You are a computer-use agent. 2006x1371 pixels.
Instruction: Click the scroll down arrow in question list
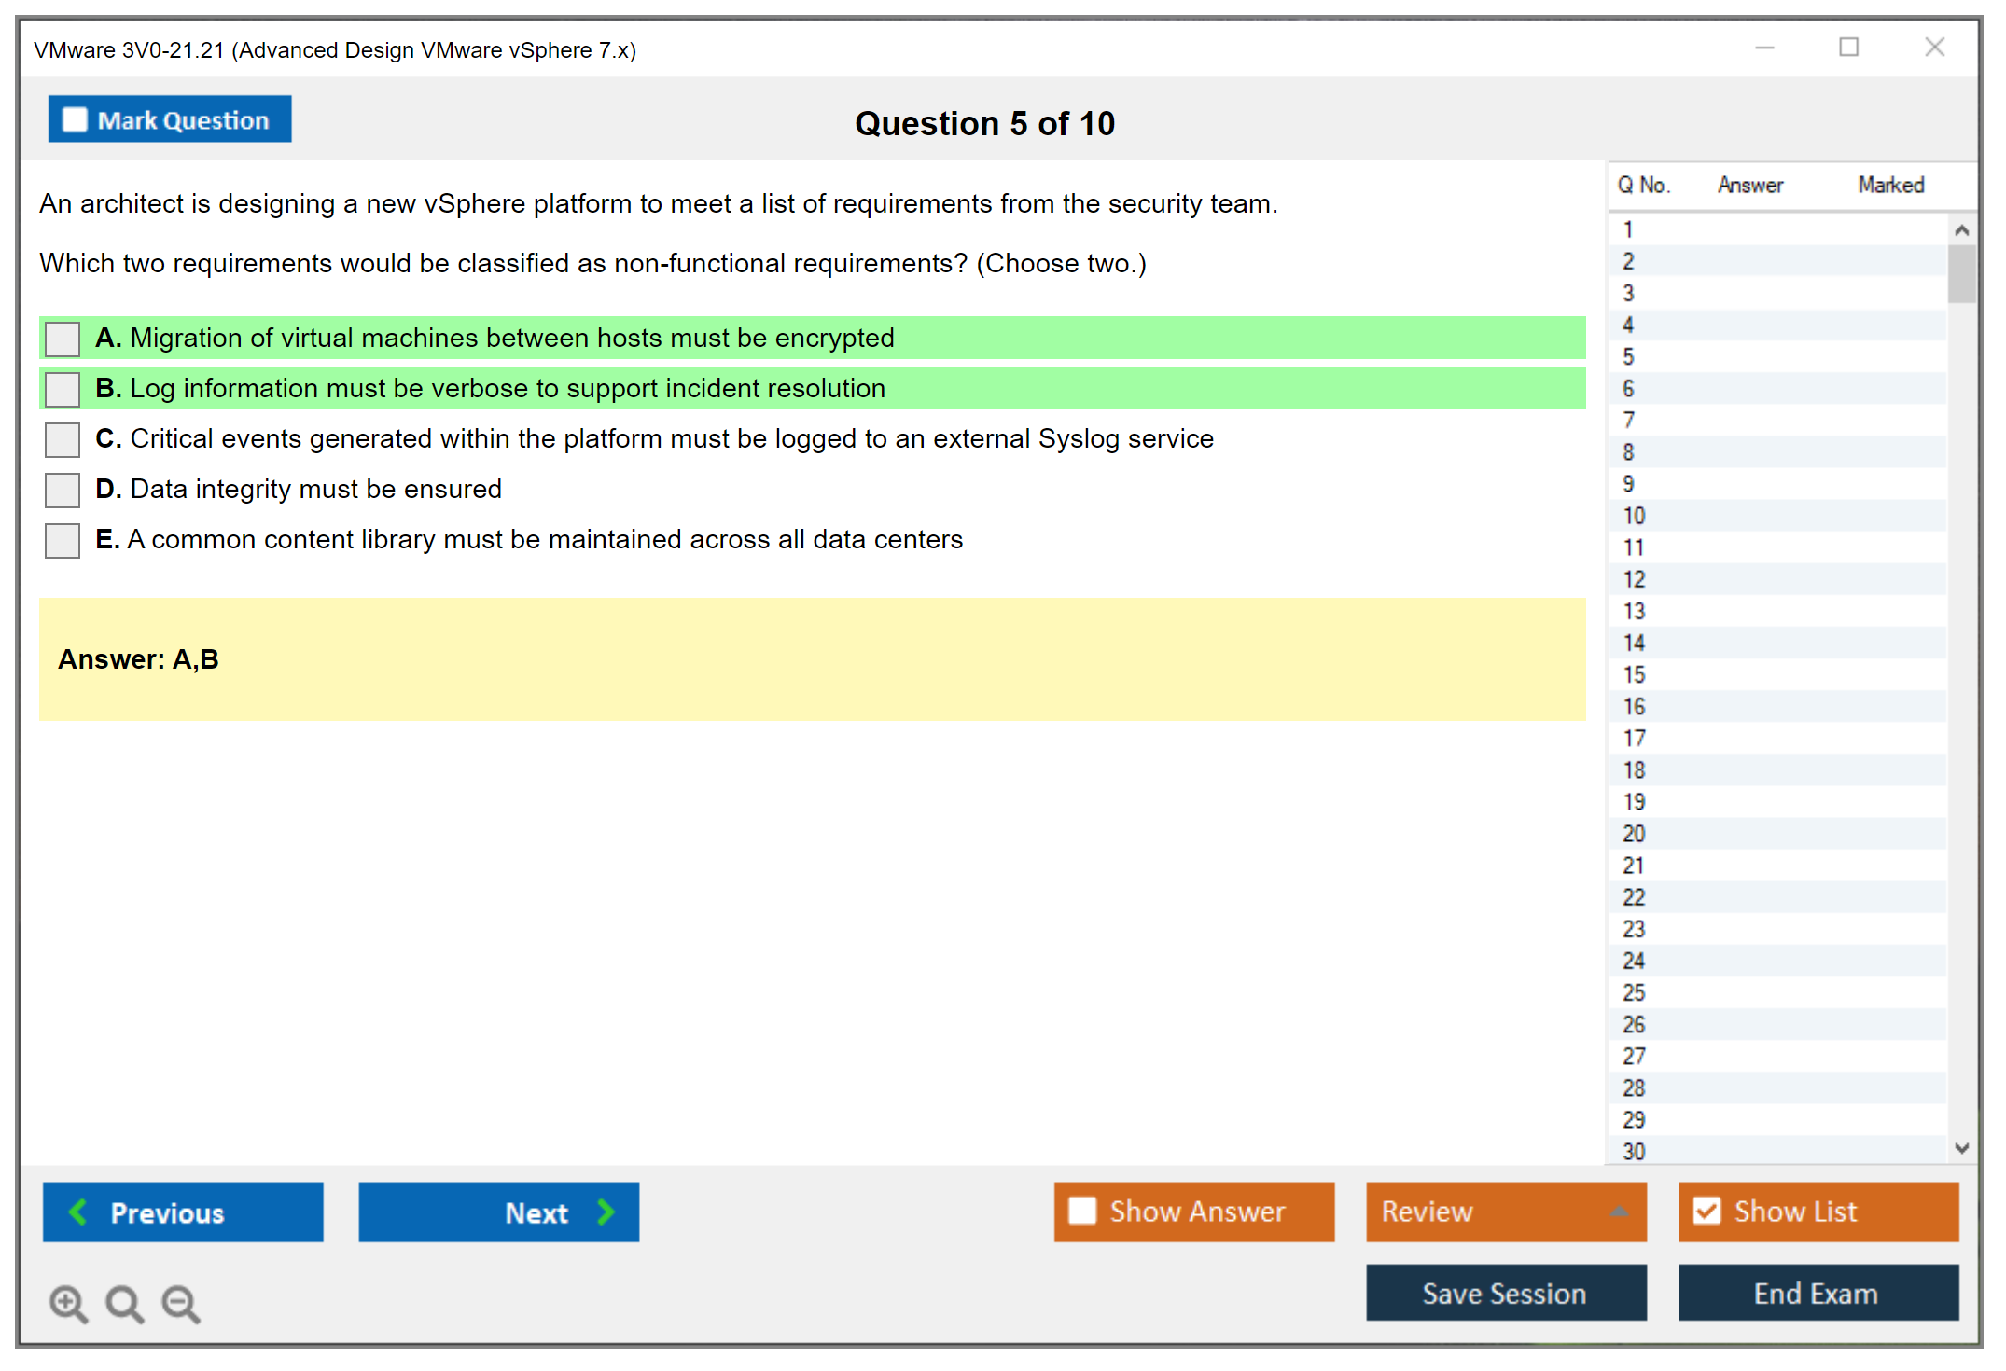1961,1148
